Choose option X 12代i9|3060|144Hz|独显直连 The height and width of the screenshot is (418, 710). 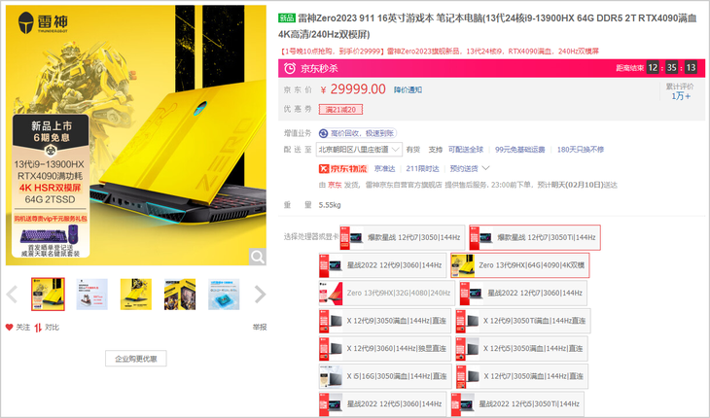[385, 348]
